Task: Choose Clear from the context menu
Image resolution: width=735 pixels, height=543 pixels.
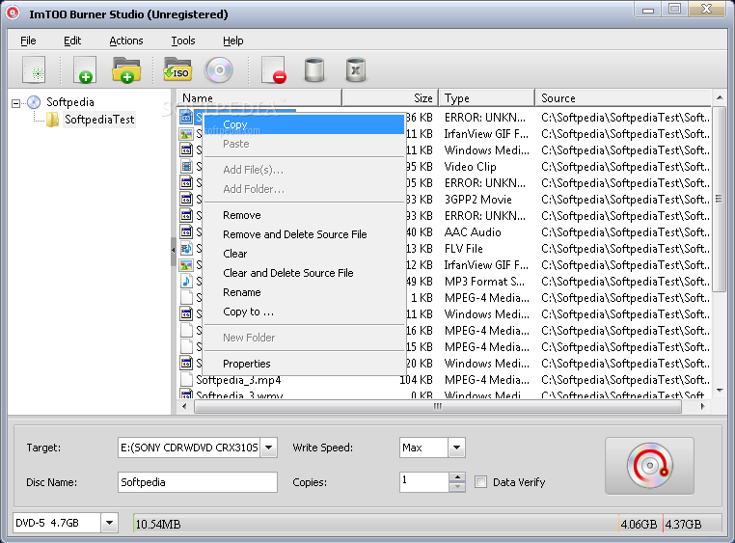Action: pos(304,254)
